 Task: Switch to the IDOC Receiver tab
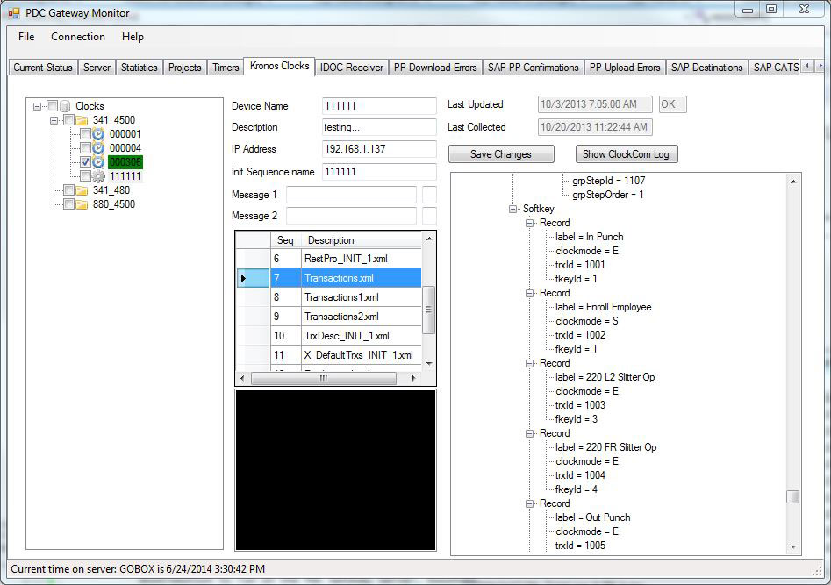pyautogui.click(x=351, y=68)
